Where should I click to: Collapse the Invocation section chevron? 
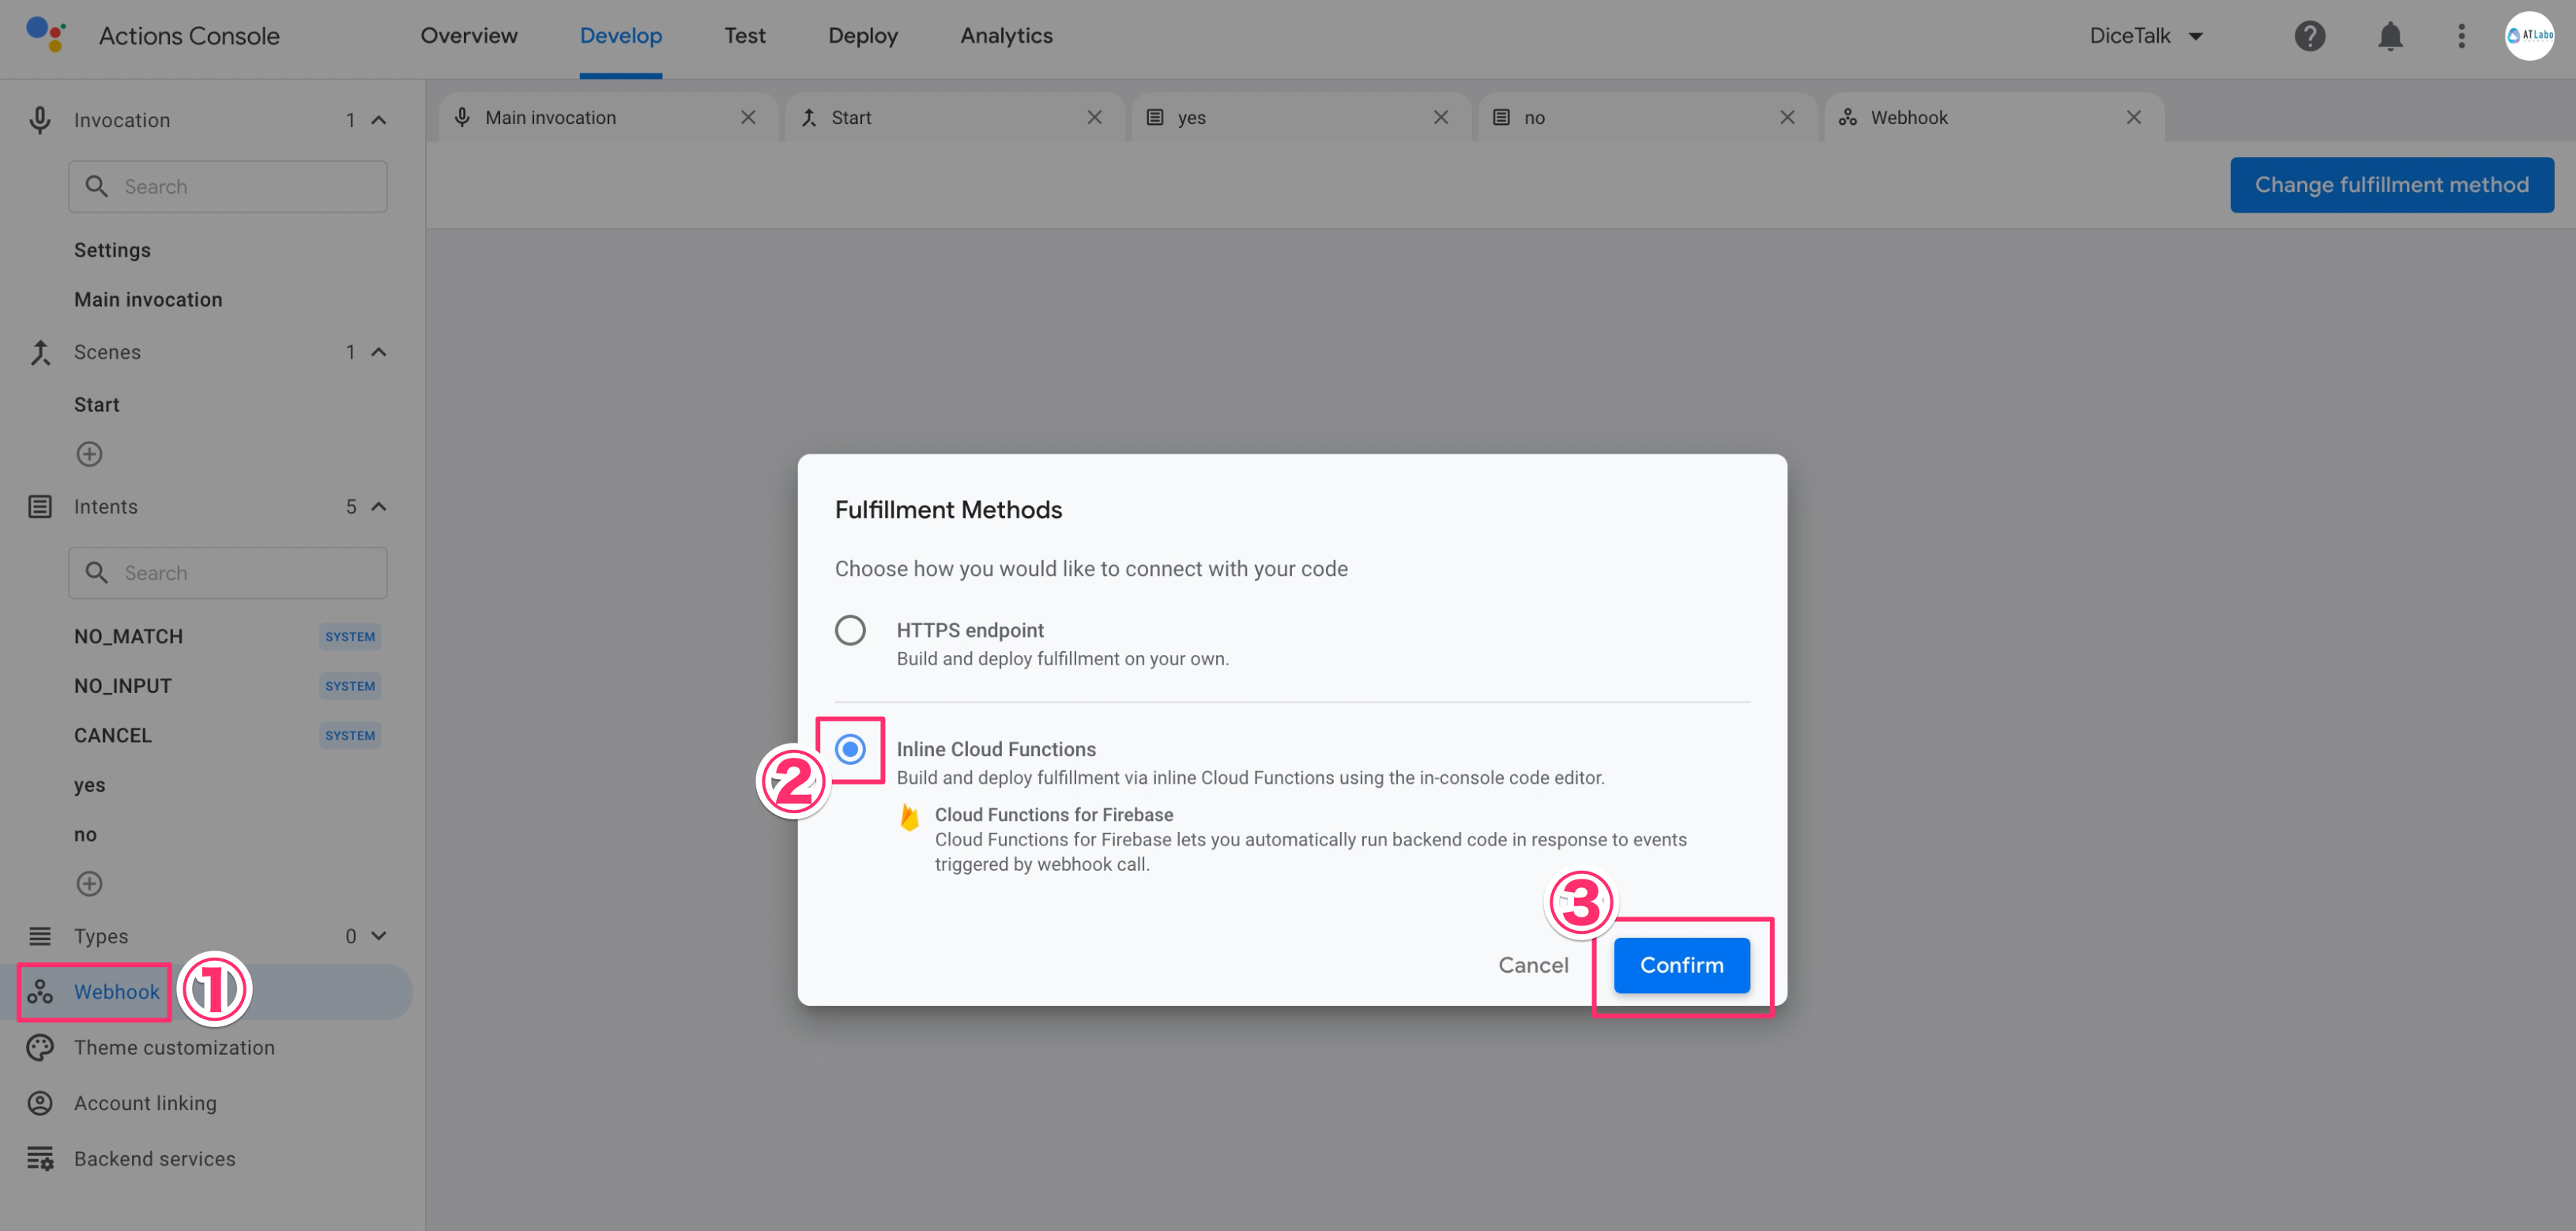[379, 120]
